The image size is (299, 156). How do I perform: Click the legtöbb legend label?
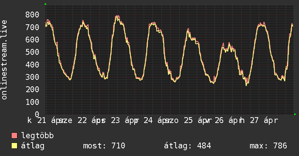37,136
